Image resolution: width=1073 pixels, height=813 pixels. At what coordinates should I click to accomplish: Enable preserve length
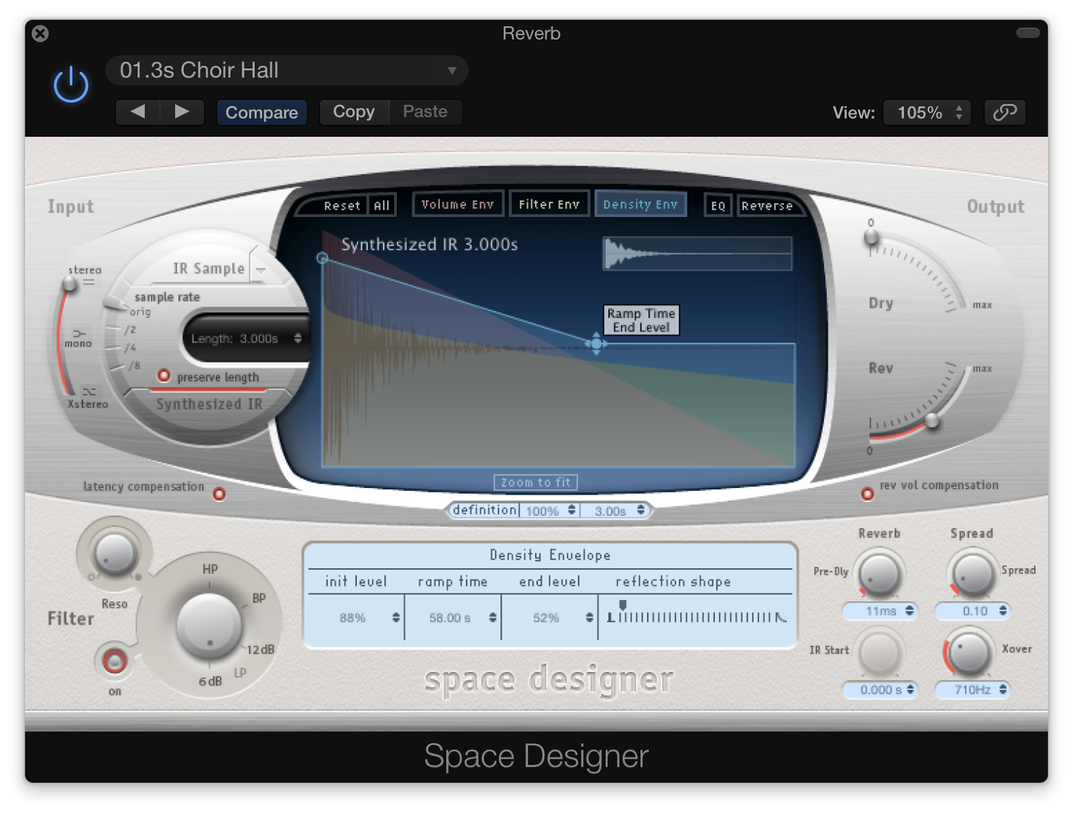(164, 375)
